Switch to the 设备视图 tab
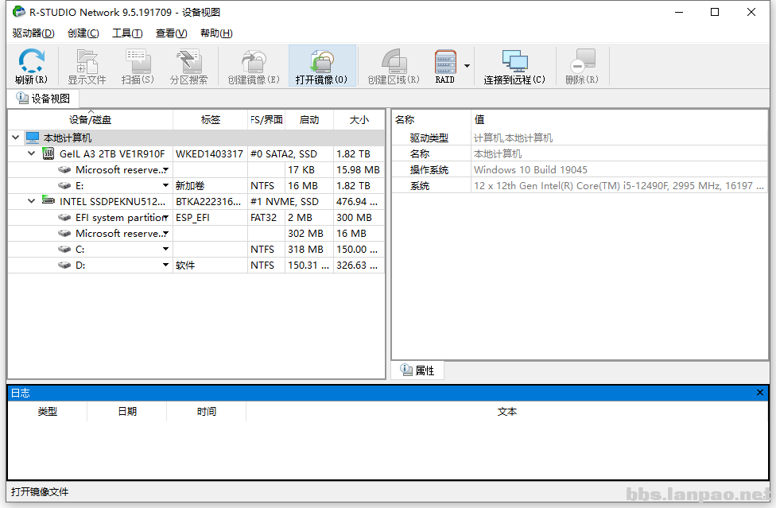Screen dimensions: 776x508 pos(44,99)
